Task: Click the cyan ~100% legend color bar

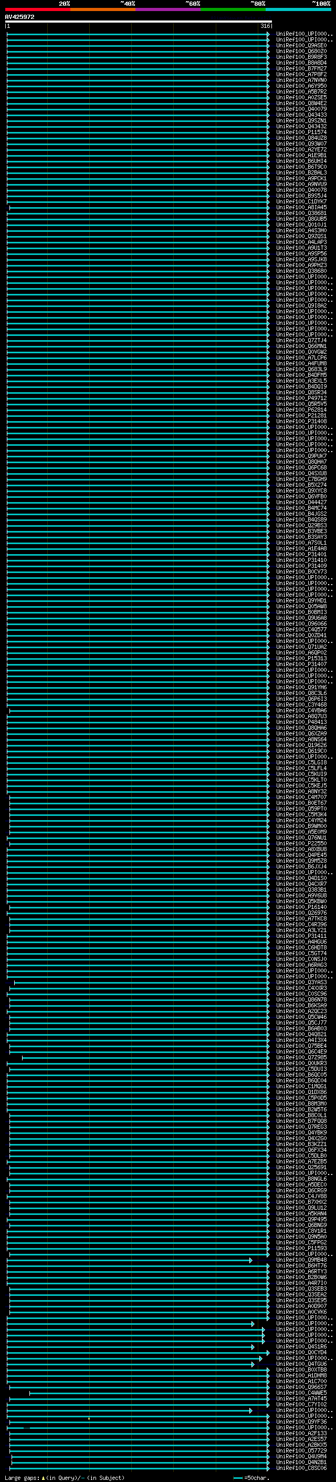Action: (298, 10)
